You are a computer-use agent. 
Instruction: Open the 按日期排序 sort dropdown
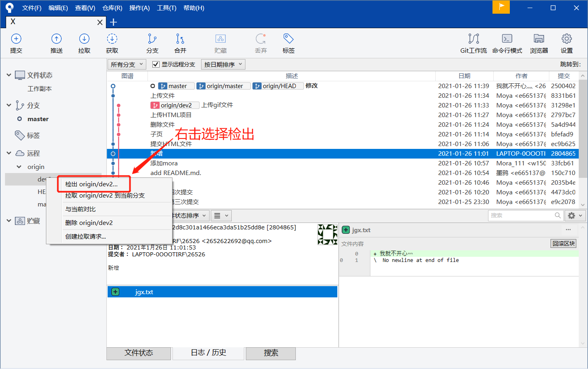point(223,64)
